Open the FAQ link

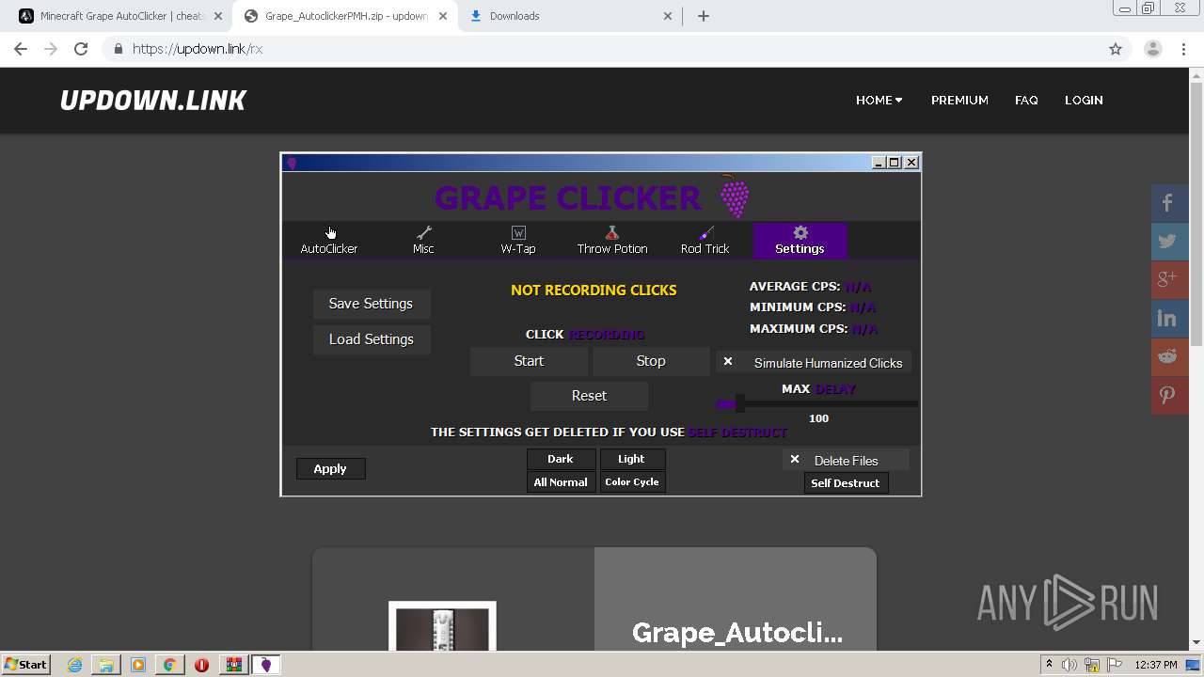click(1026, 100)
